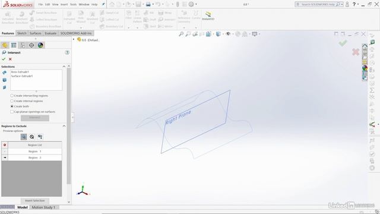The image size is (380, 214).
Task: Click the Previous View icon
Action: (x=195, y=34)
